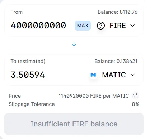The height and width of the screenshot is (139, 145).
Task: Click the MATIC Balance: 0.138621 text
Action: (116, 61)
